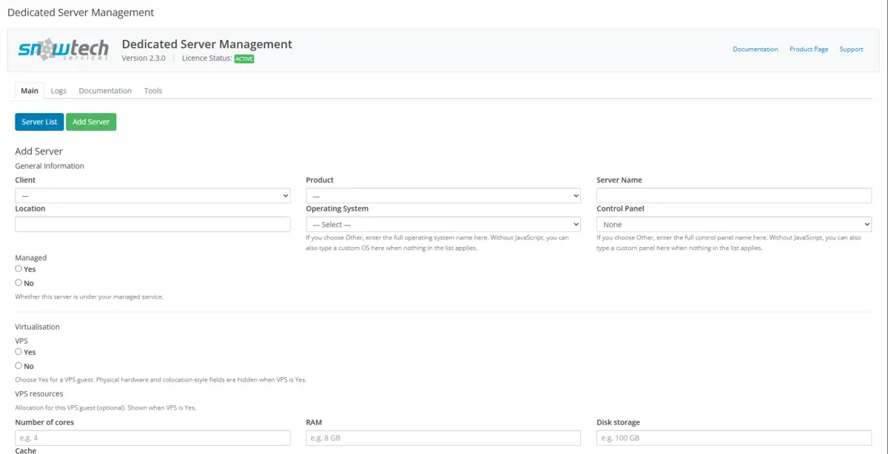
Task: Switch to the Logs tab
Action: (58, 91)
